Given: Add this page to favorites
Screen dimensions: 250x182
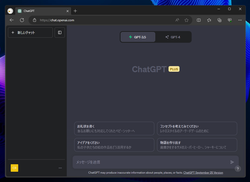Looking at the screenshot, I should 186,20.
